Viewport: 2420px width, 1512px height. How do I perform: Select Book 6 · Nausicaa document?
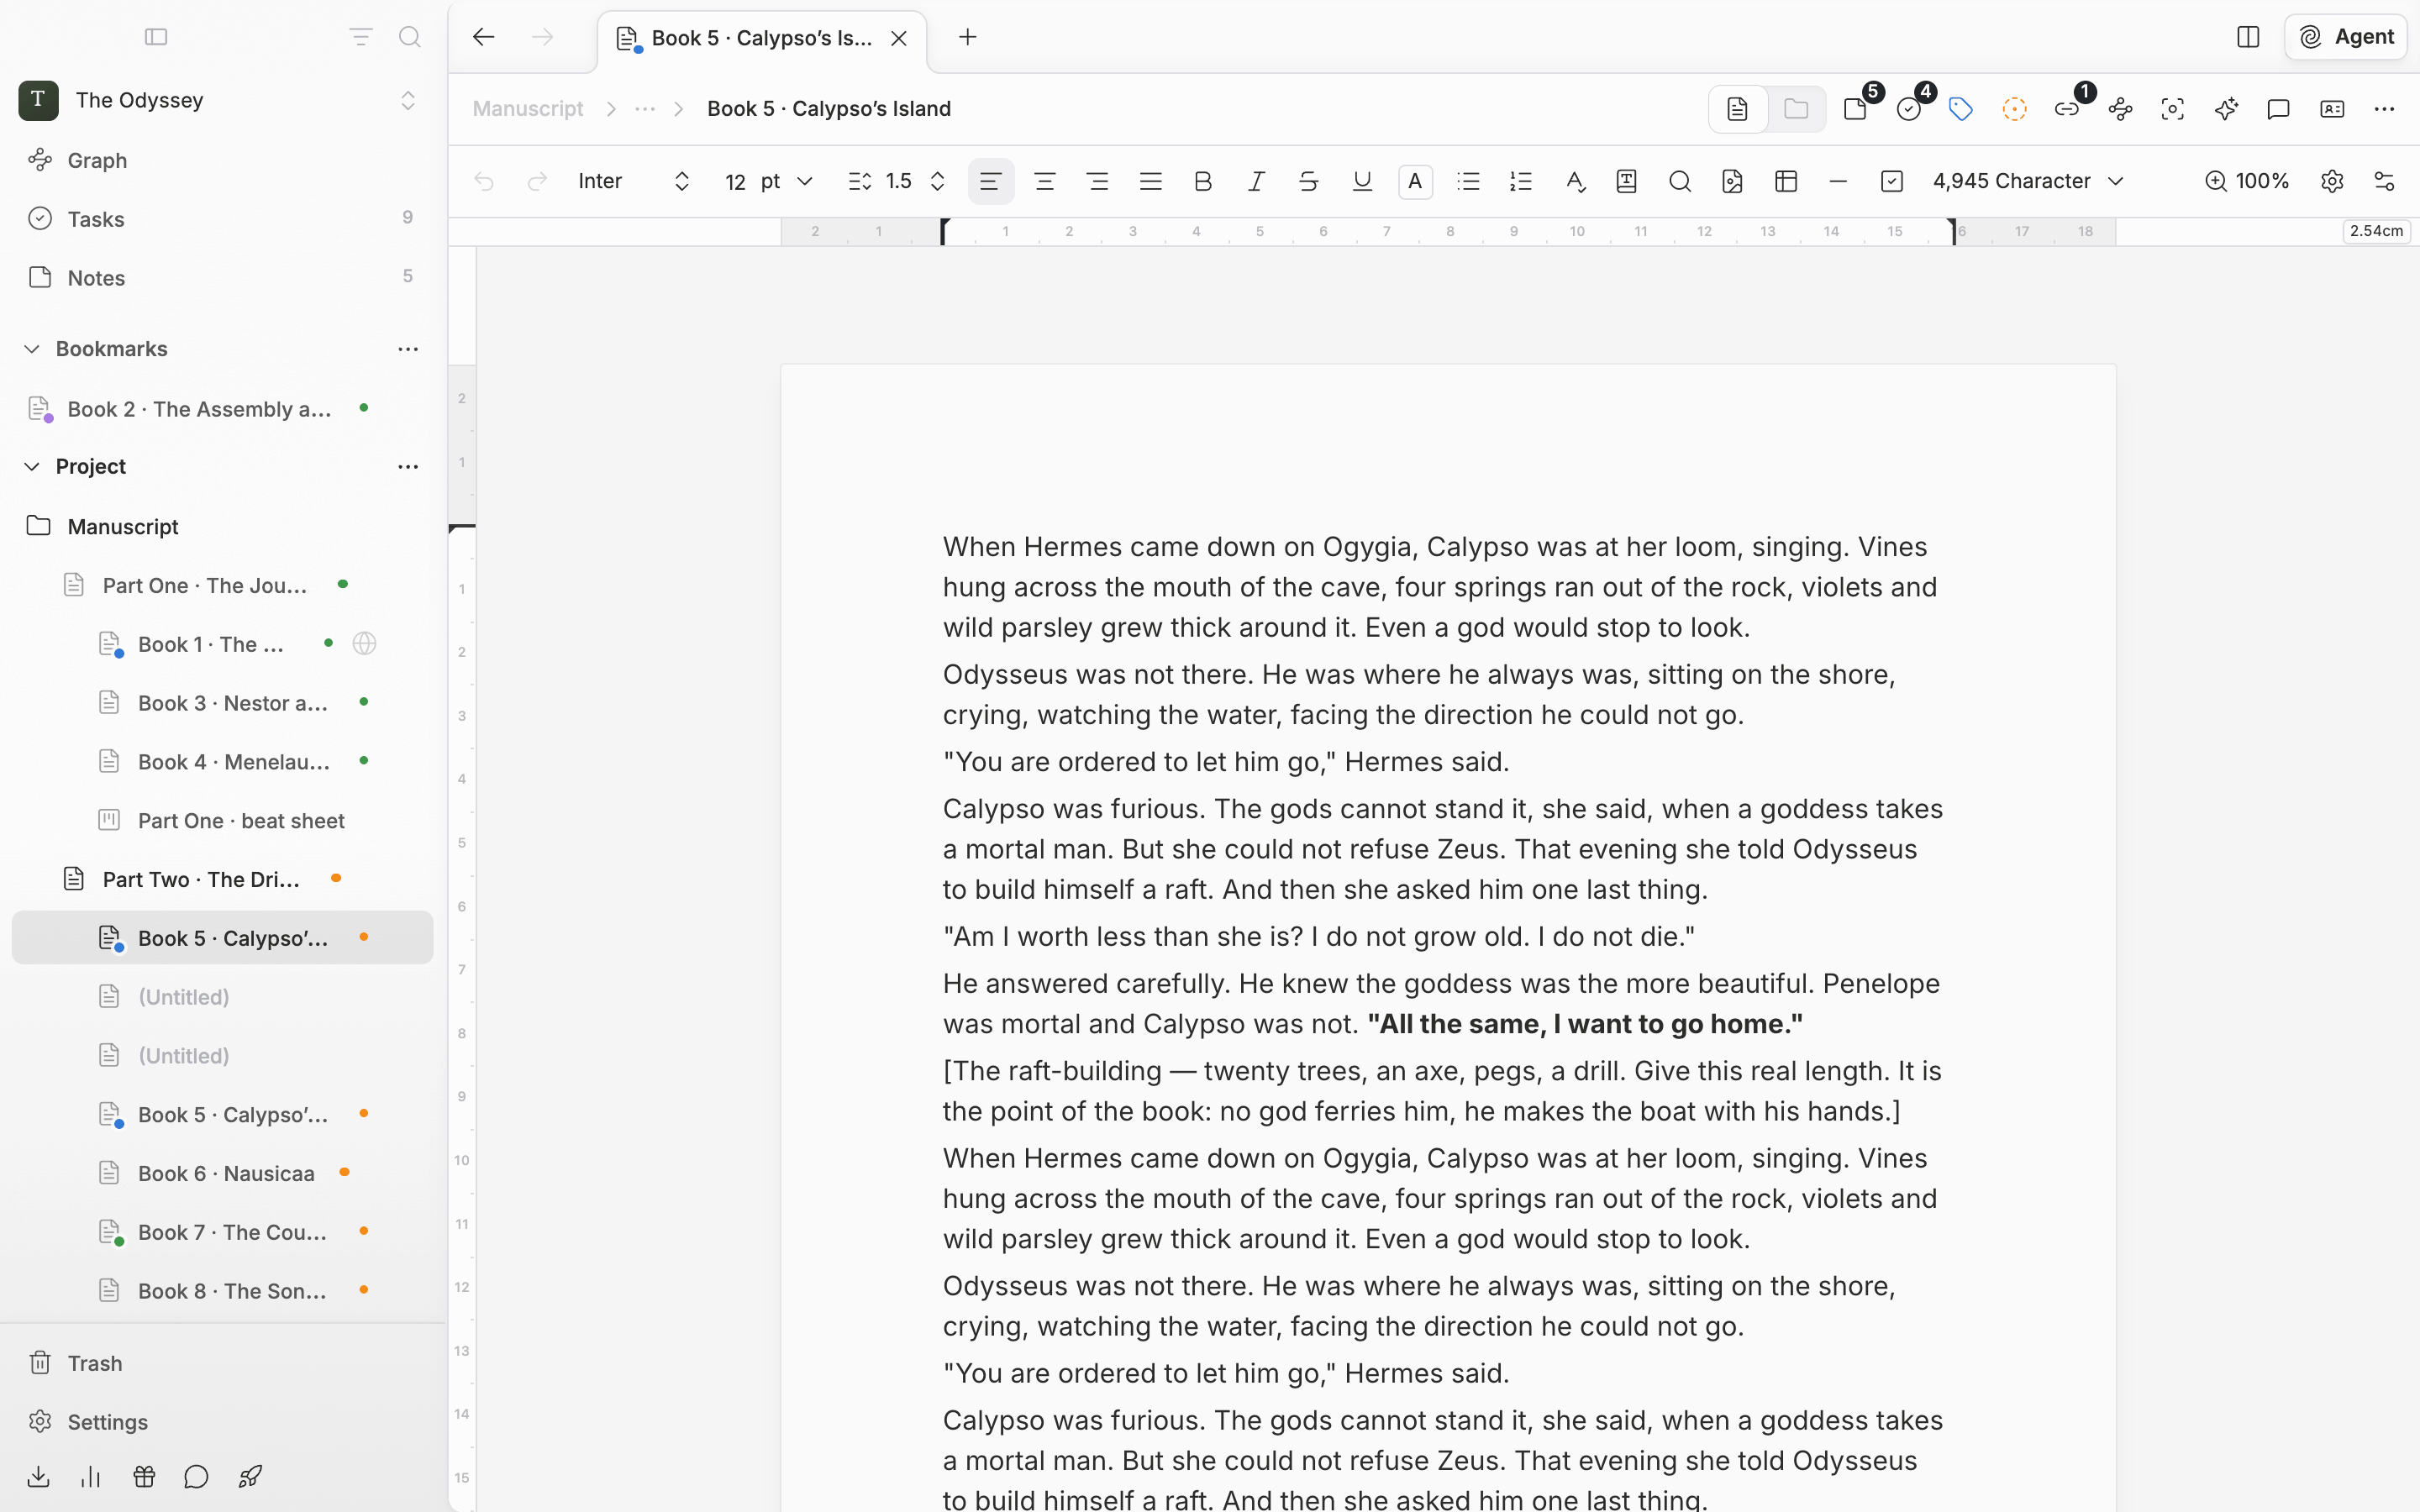click(222, 1173)
